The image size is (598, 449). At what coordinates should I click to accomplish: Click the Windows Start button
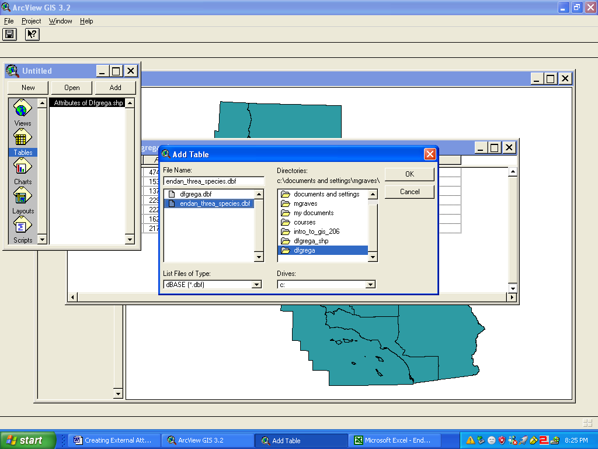pyautogui.click(x=28, y=440)
